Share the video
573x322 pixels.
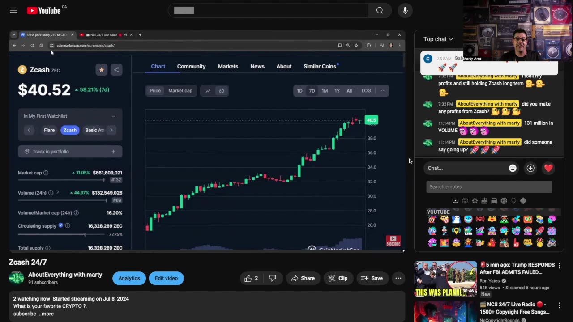pos(303,278)
